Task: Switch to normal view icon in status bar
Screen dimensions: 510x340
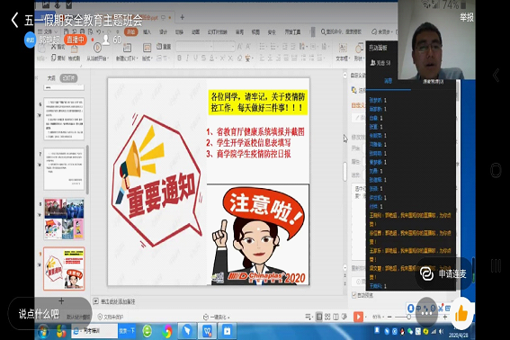Action: (319, 317)
